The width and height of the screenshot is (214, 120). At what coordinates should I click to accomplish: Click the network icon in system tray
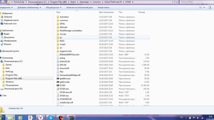(202, 118)
